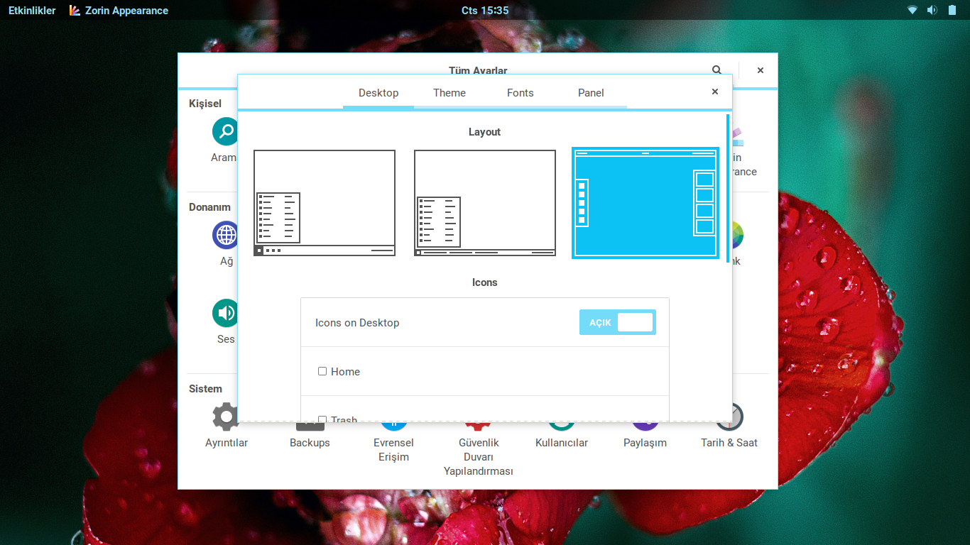Select the middle layout with taskbar window list
The width and height of the screenshot is (970, 545).
point(485,203)
